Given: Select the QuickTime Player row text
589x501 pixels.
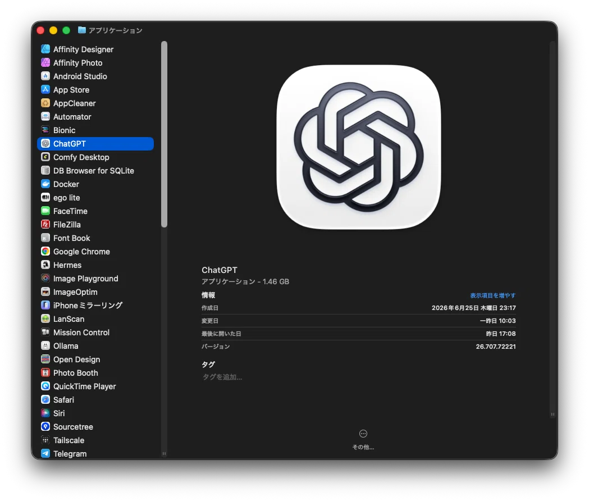Looking at the screenshot, I should [85, 386].
